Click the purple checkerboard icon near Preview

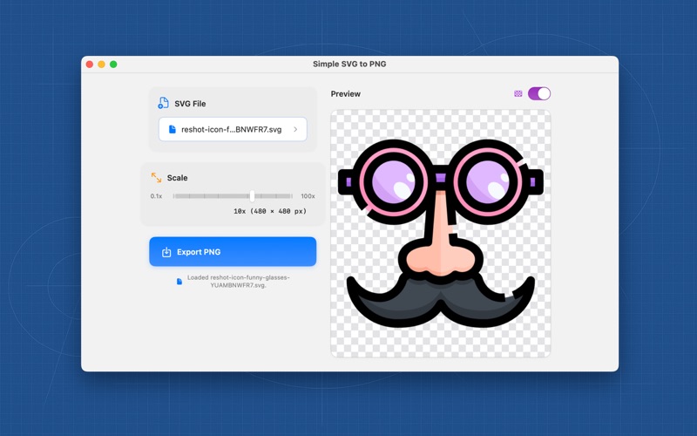(518, 93)
